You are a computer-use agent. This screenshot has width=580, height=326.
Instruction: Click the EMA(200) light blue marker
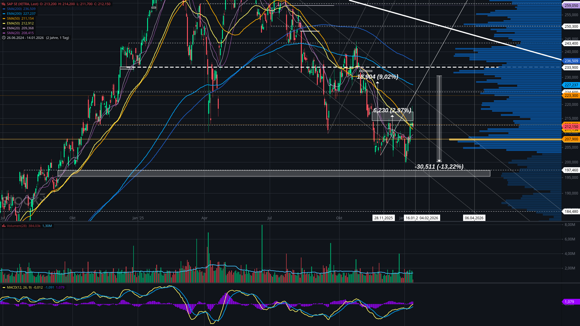4,14
